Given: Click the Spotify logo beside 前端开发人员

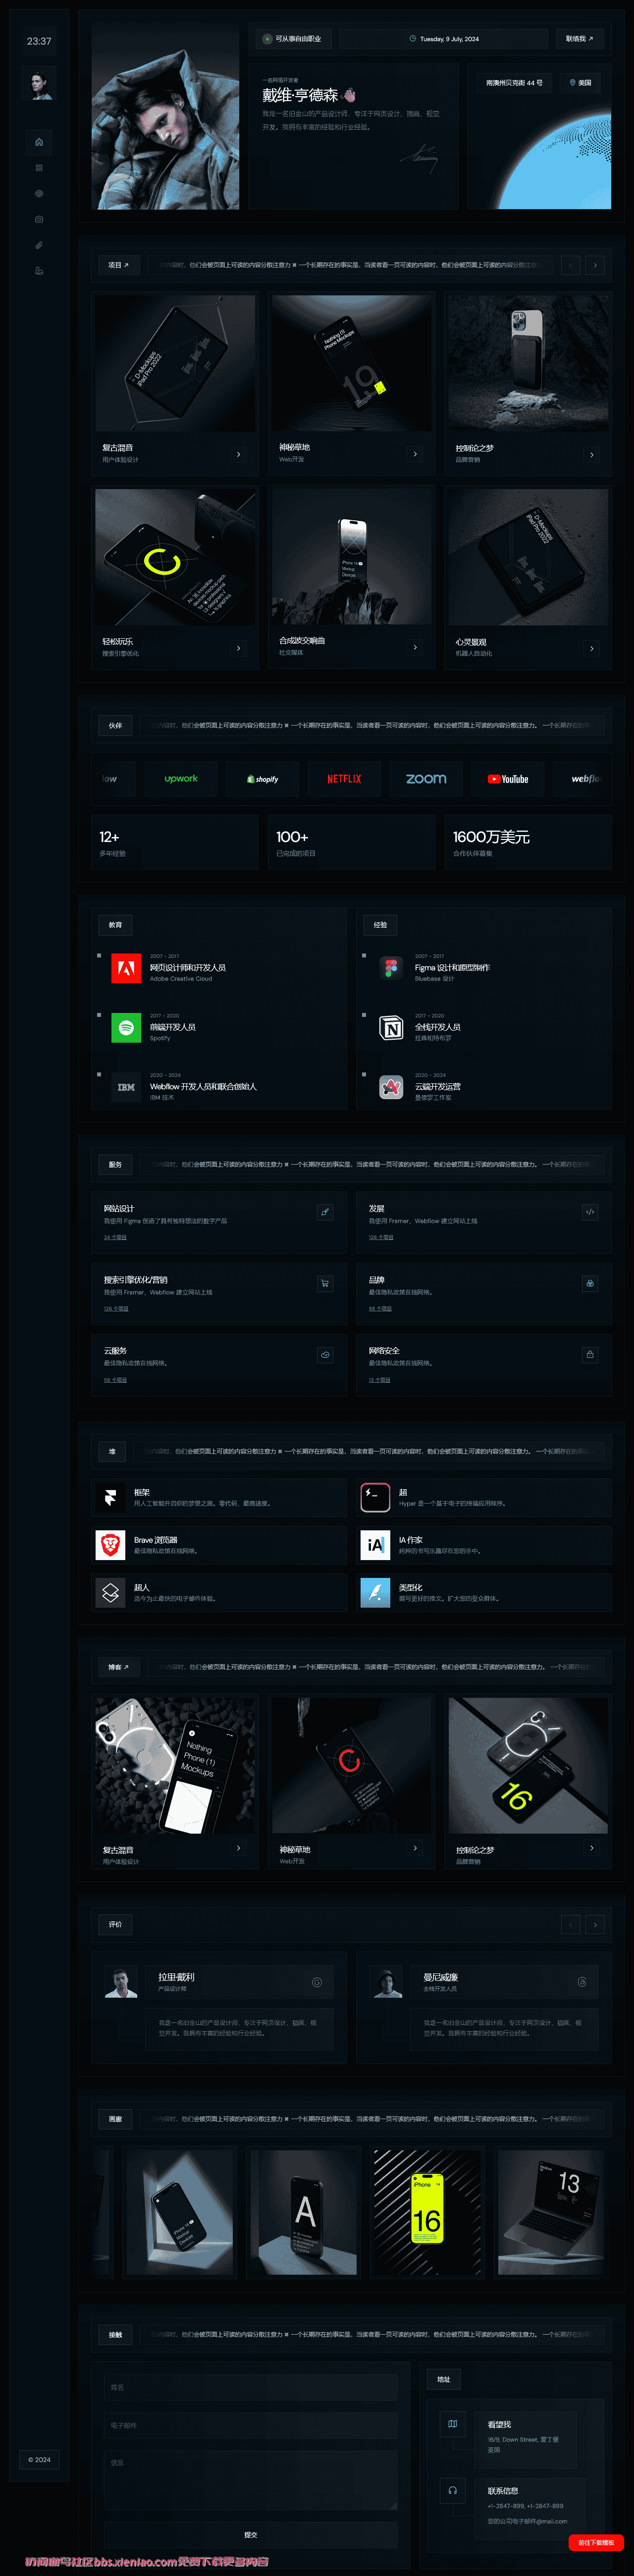Looking at the screenshot, I should (x=126, y=1027).
